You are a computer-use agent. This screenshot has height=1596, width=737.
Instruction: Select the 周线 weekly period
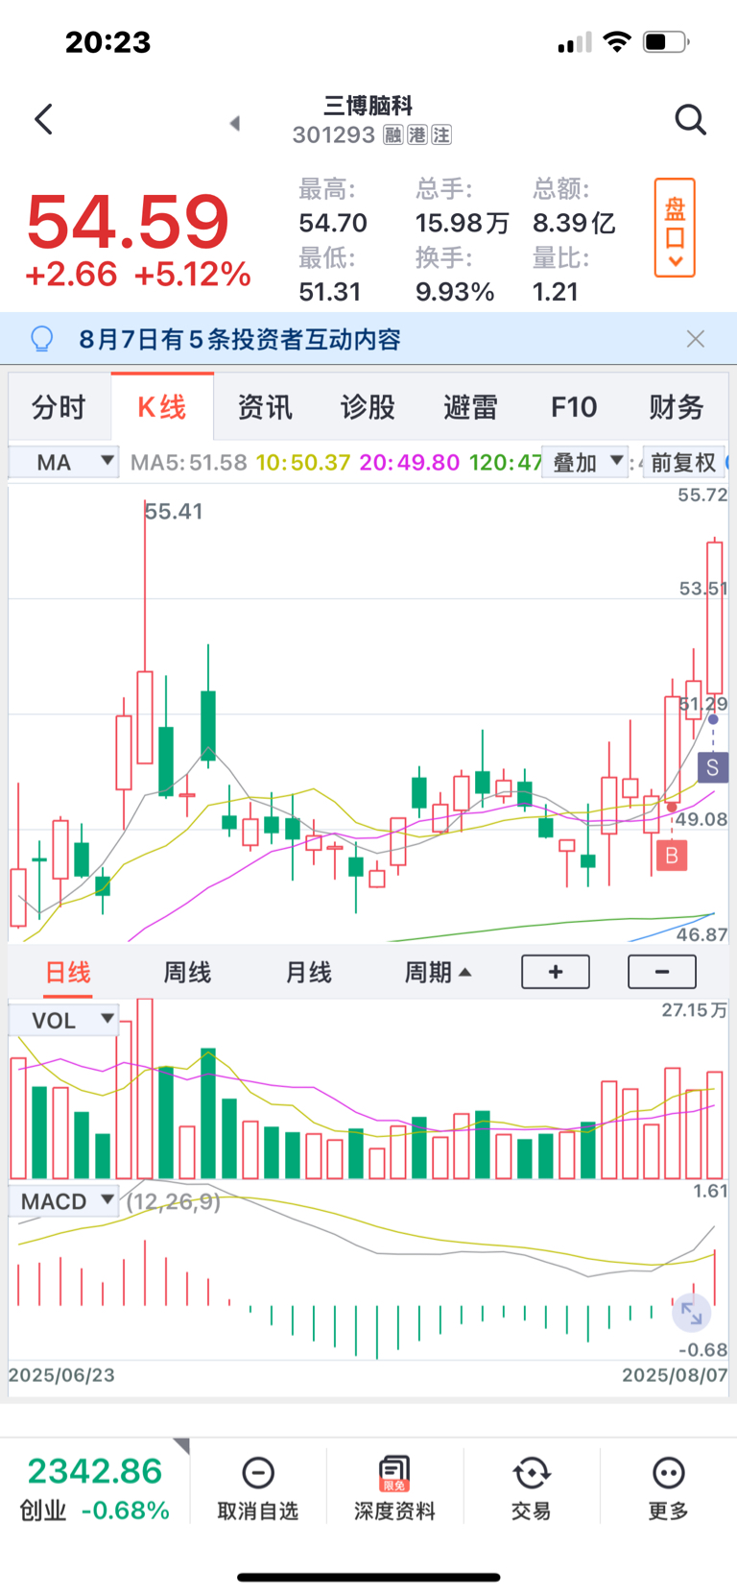click(x=187, y=973)
